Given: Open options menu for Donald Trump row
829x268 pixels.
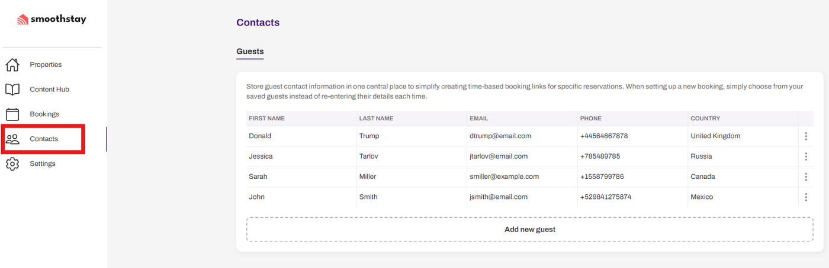Looking at the screenshot, I should coord(806,136).
